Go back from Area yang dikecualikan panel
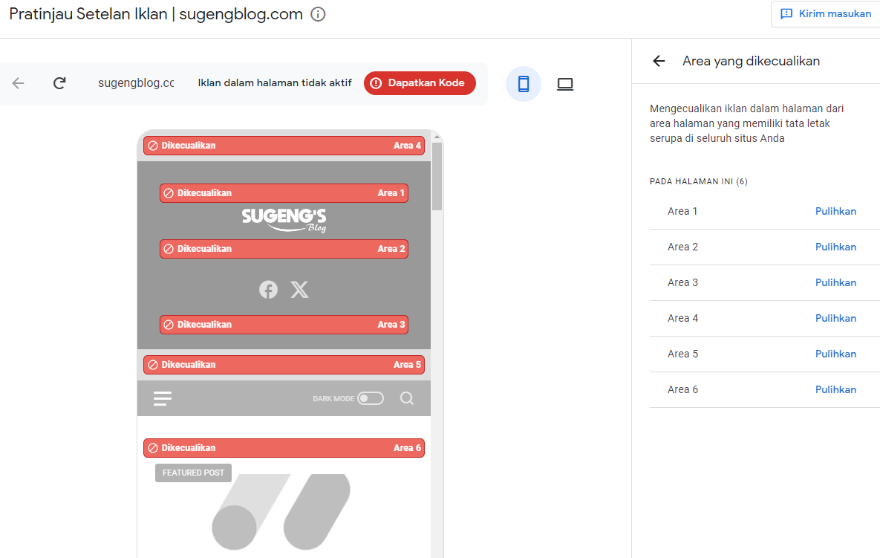880x558 pixels. [659, 61]
